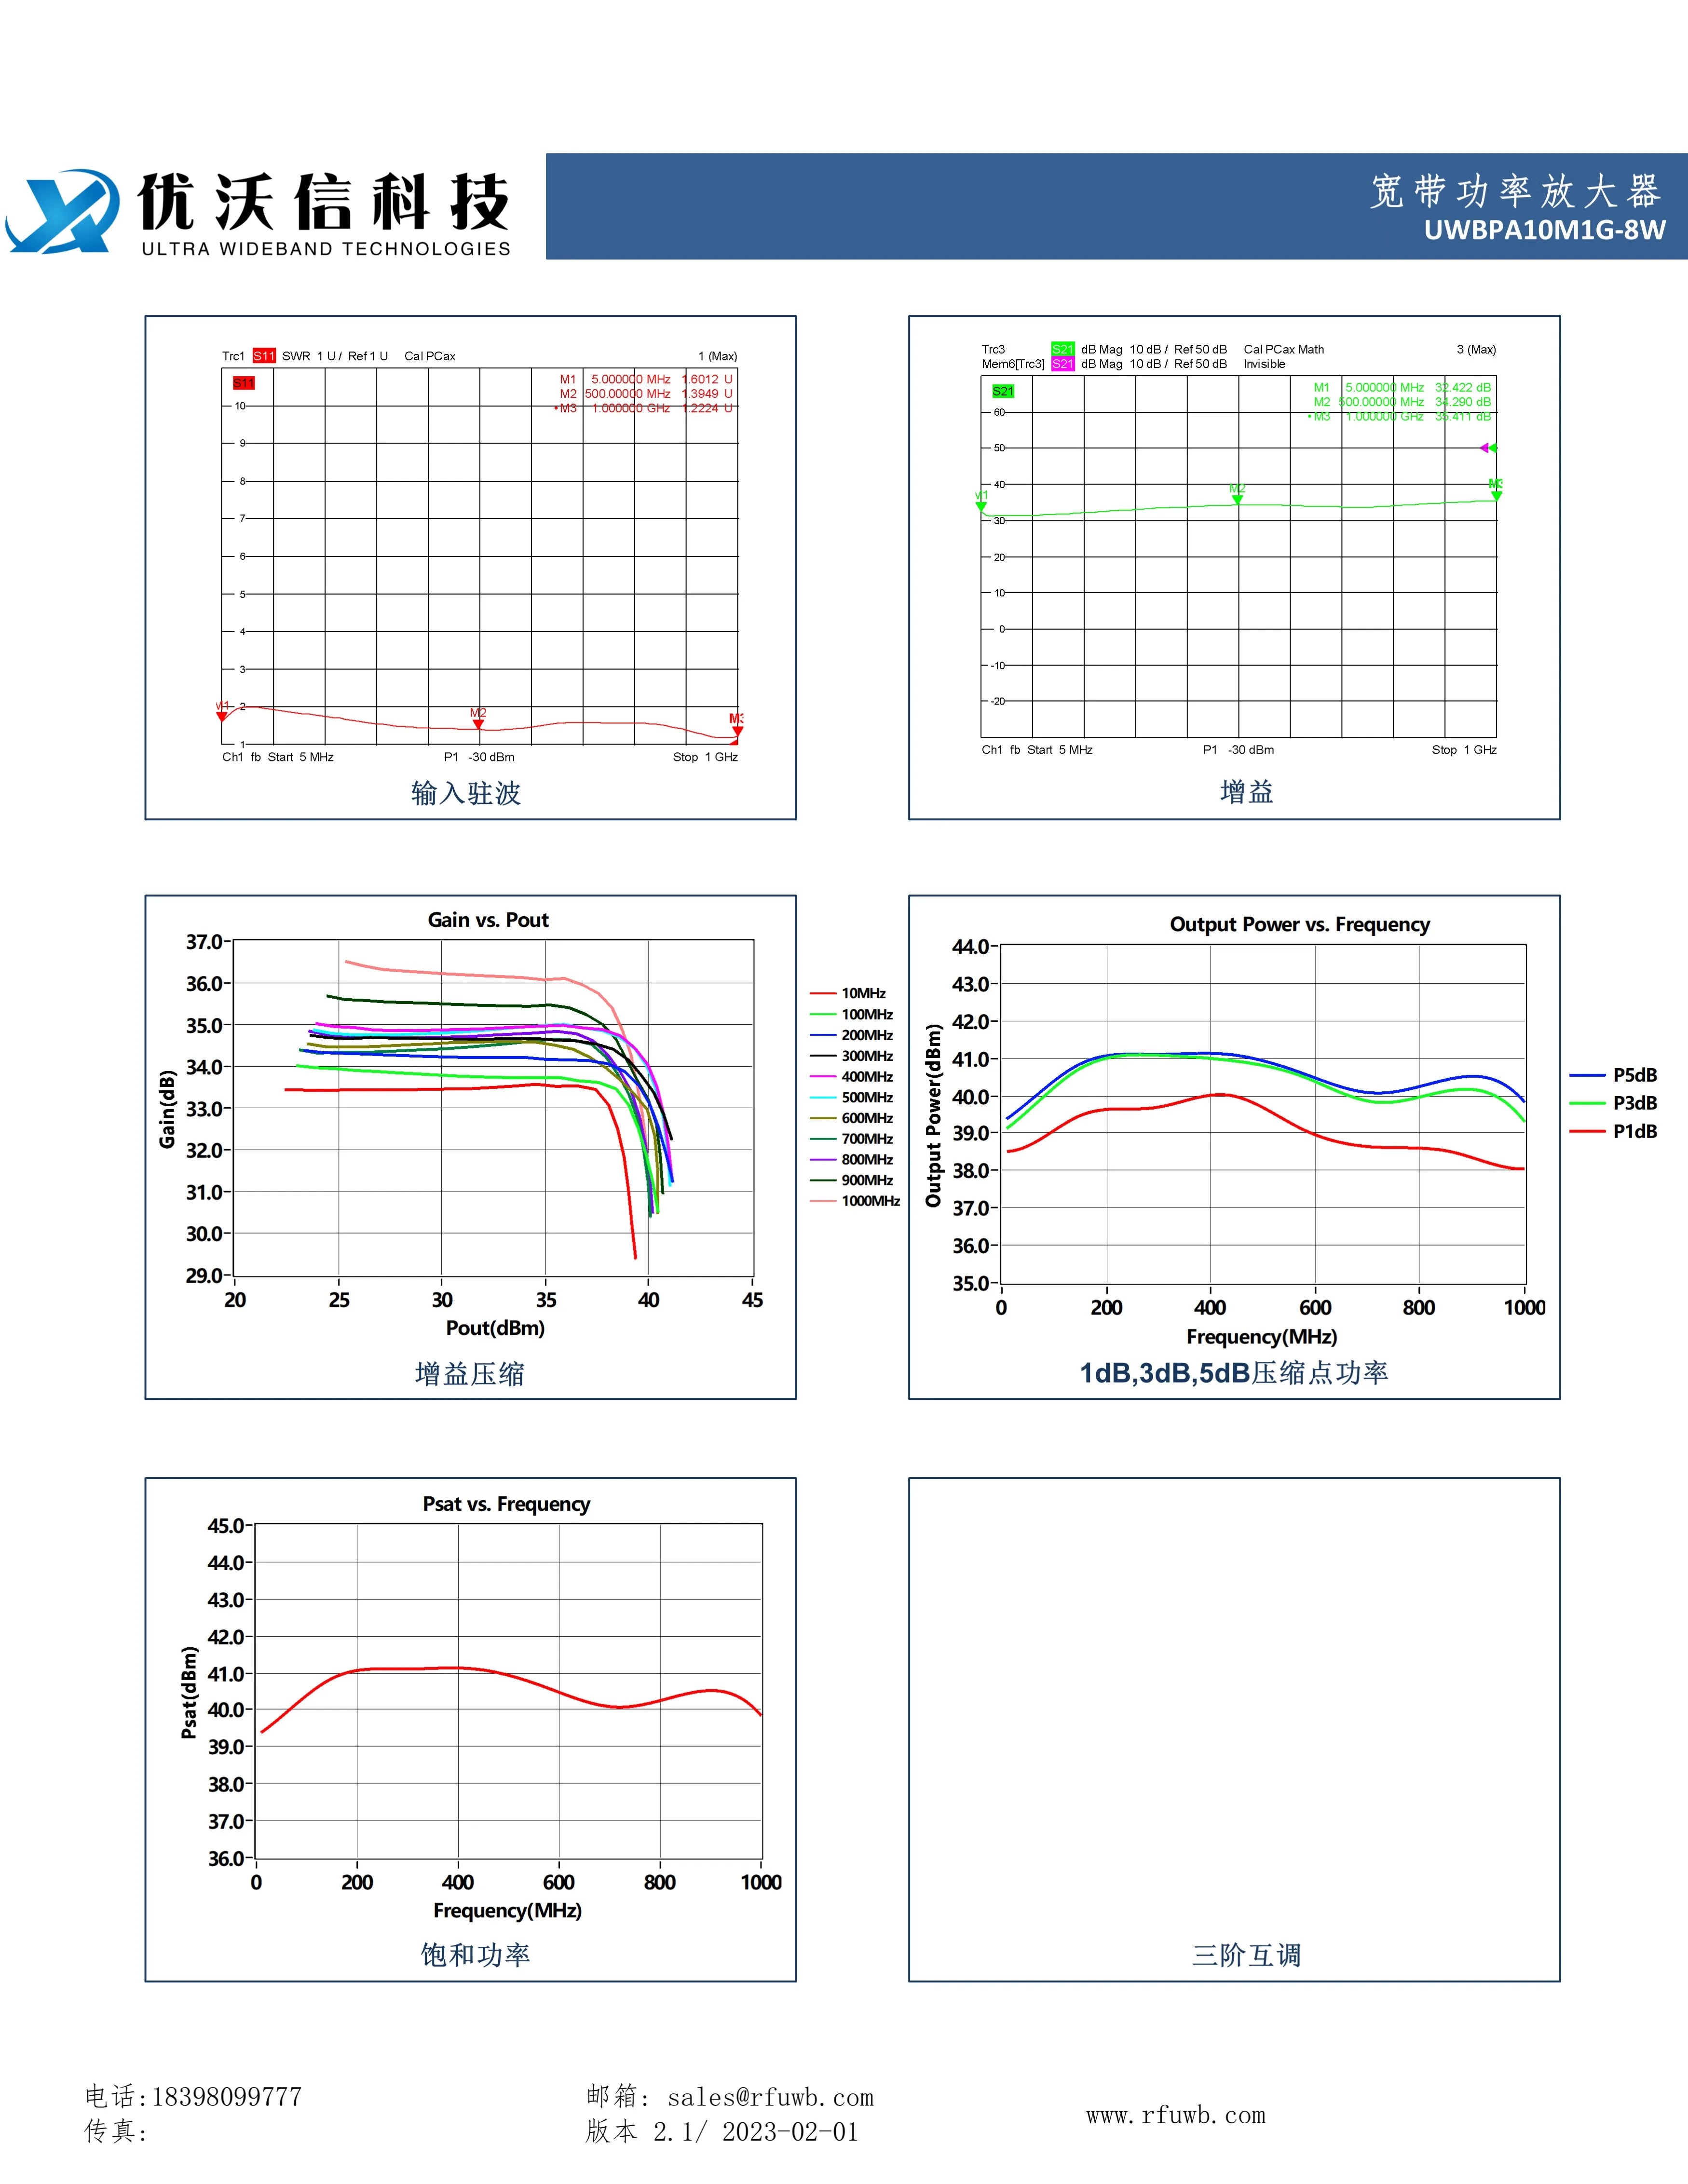Click the Gain vs. Pout chart title
The width and height of the screenshot is (1688, 2184).
488,920
